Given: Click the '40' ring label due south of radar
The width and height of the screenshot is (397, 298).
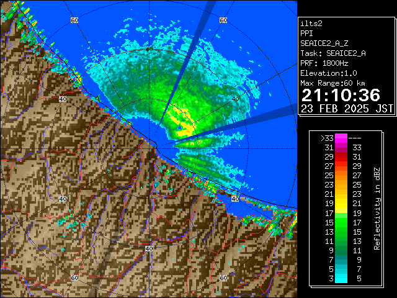Looking at the screenshot, I should (149, 248).
